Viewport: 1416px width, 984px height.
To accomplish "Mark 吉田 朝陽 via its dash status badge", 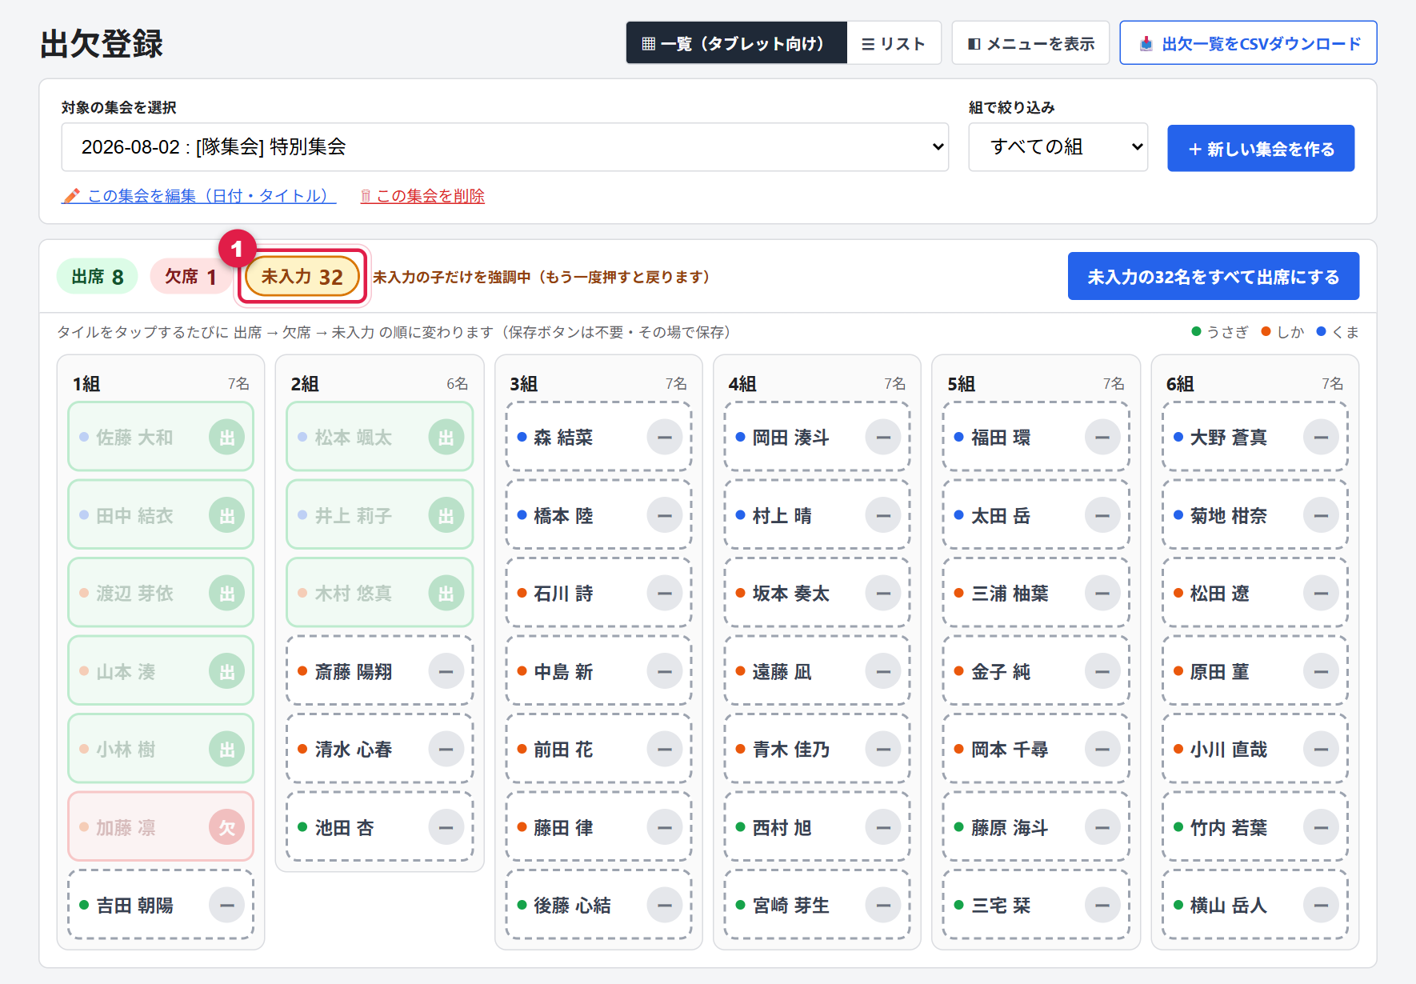I will [227, 906].
